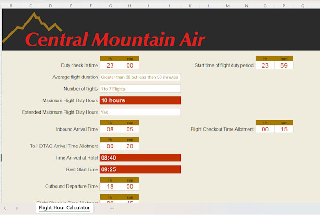
Task: Open the Number of flights dropdown
Action: click(x=140, y=89)
